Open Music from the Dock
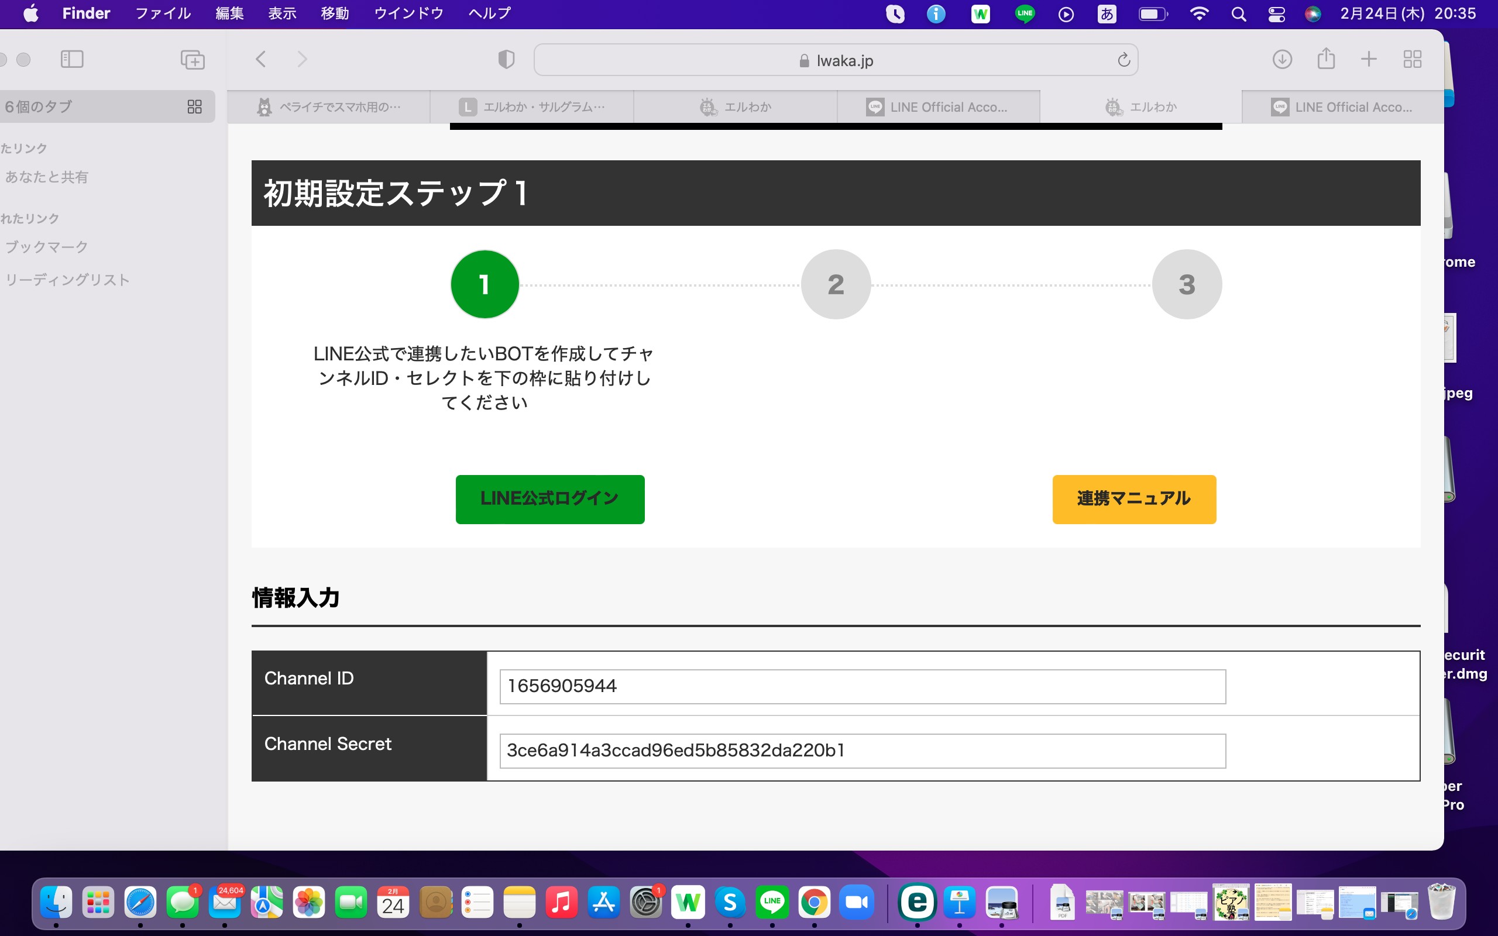This screenshot has width=1498, height=936. (561, 903)
